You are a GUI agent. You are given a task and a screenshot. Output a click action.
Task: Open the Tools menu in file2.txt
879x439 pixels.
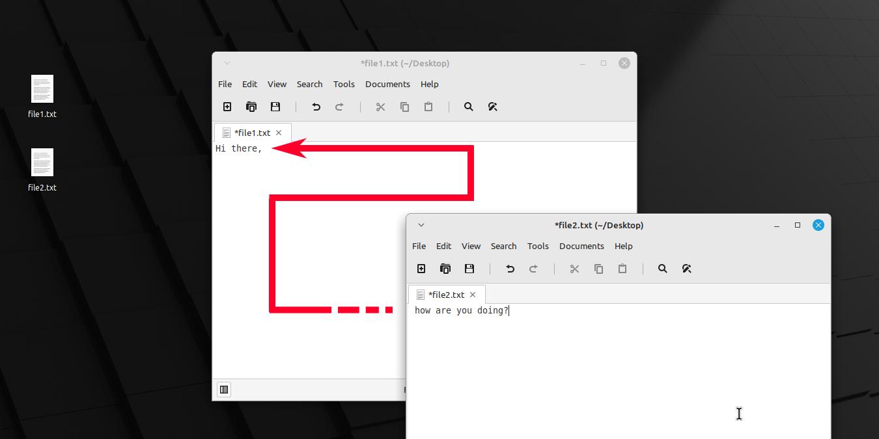[538, 246]
